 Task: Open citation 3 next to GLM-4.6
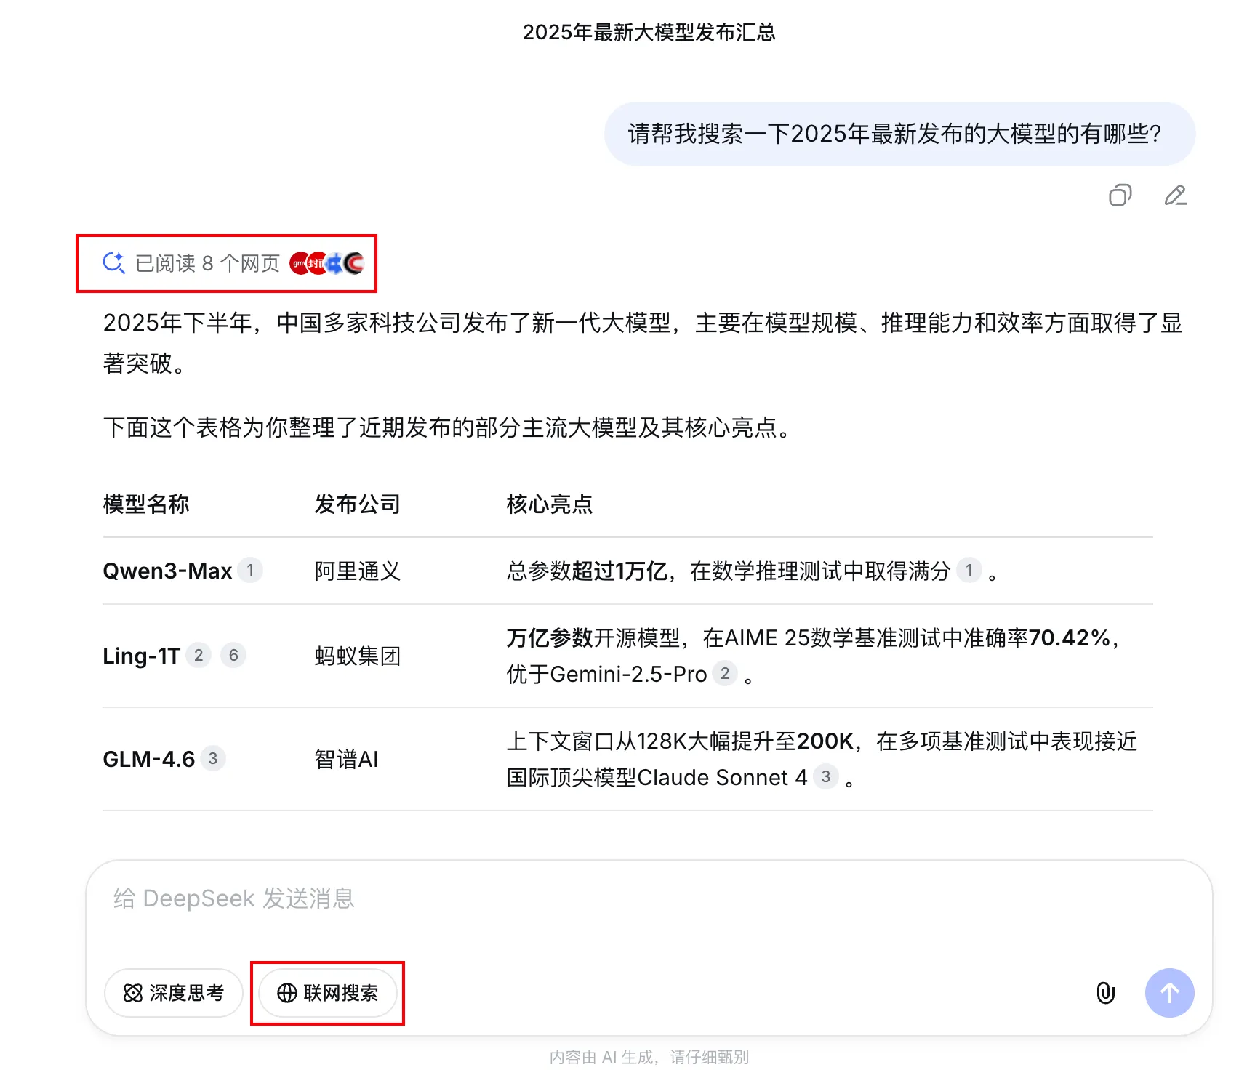212,758
